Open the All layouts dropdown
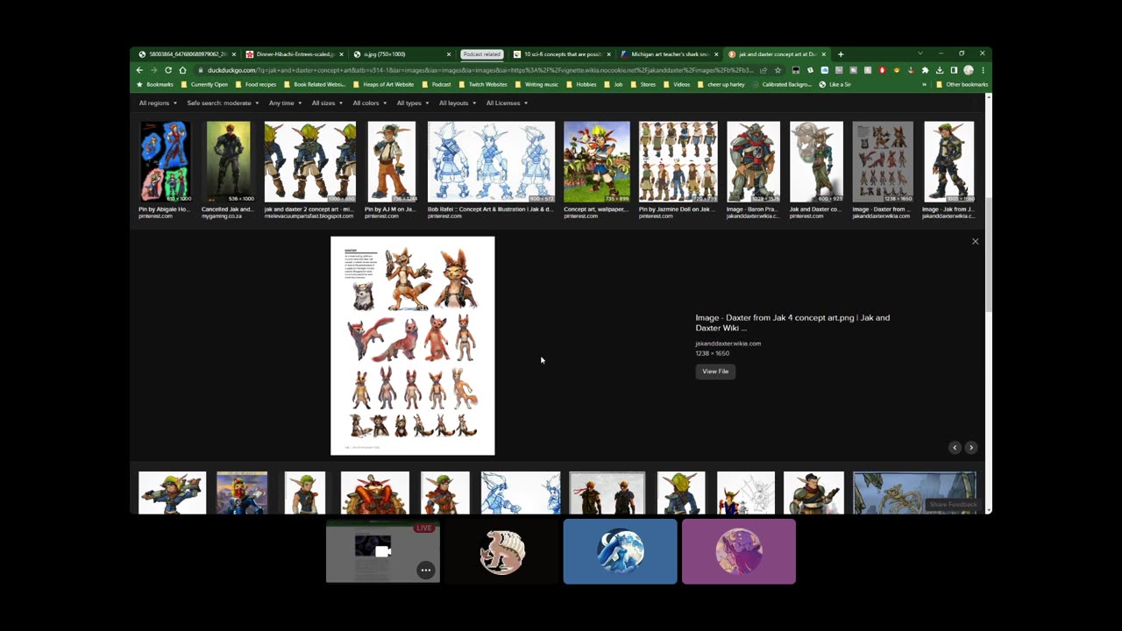Viewport: 1122px width, 631px height. [457, 103]
